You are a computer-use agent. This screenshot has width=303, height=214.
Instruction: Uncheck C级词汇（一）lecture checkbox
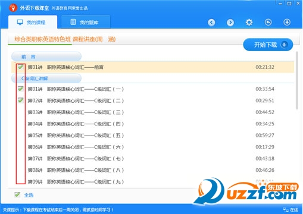(x=20, y=89)
